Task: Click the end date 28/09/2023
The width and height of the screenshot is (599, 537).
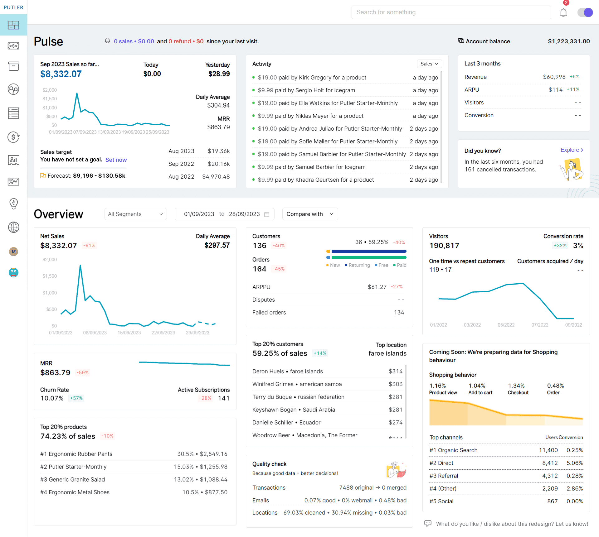Action: tap(244, 214)
